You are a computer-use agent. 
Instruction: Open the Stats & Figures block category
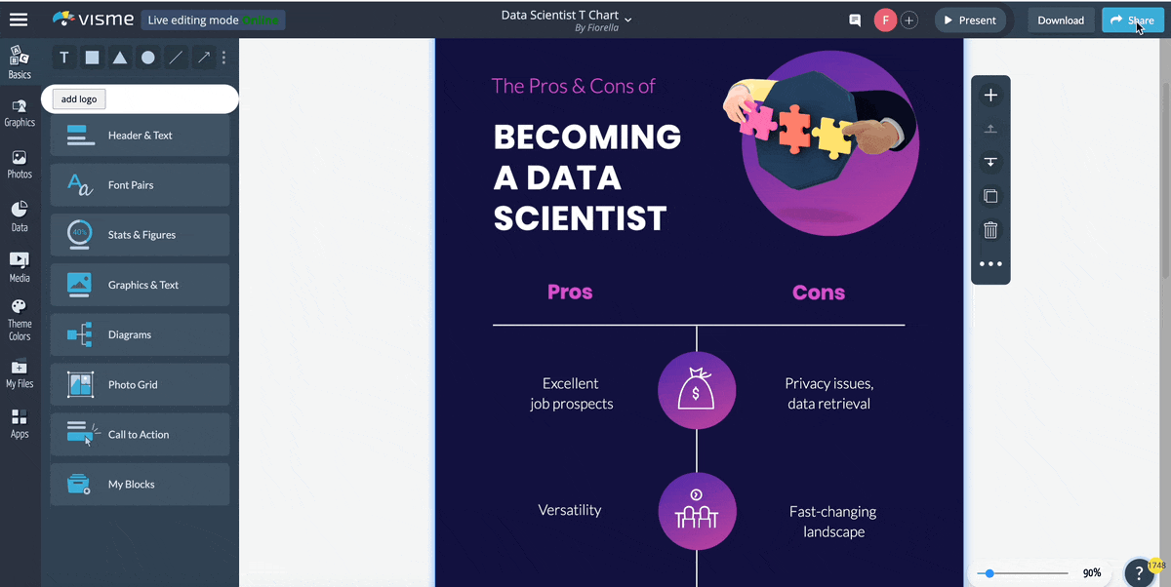[x=141, y=235]
